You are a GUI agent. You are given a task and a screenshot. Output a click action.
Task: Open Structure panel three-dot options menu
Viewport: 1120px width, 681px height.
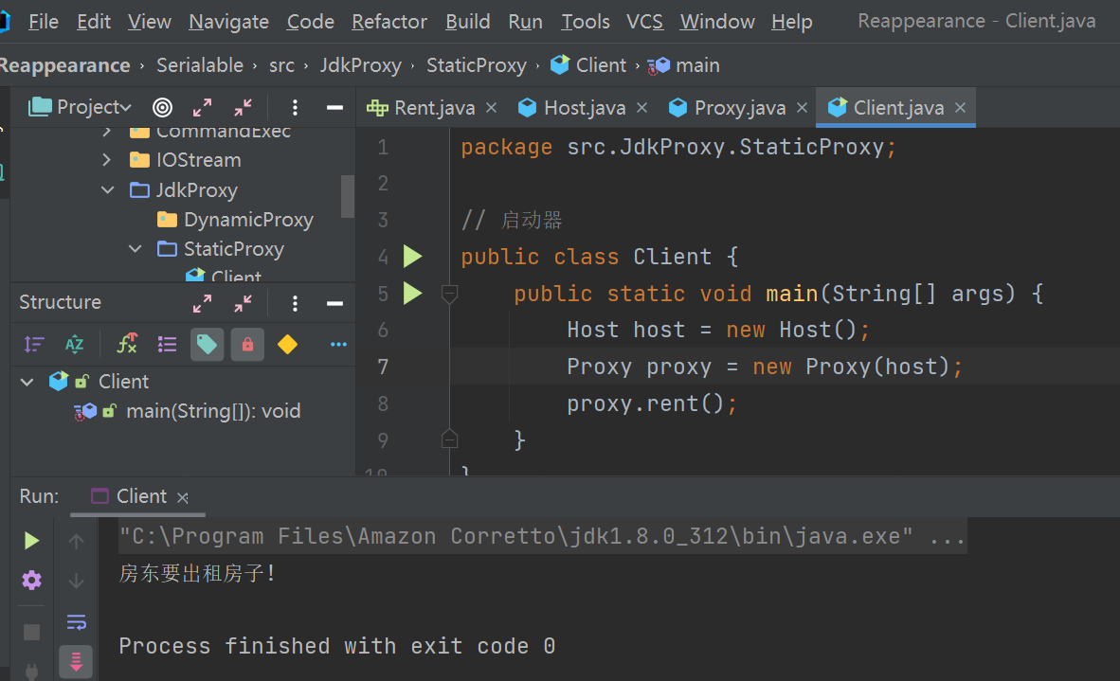296,303
